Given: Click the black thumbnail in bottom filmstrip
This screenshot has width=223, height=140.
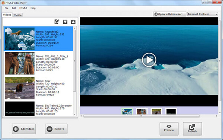Looking at the screenshot, I should click(x=171, y=111).
